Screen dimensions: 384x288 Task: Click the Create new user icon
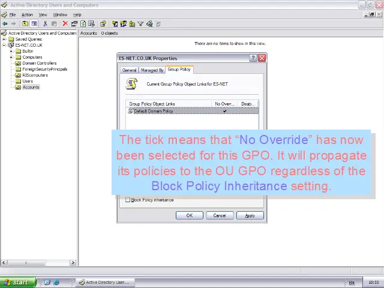coord(115,24)
